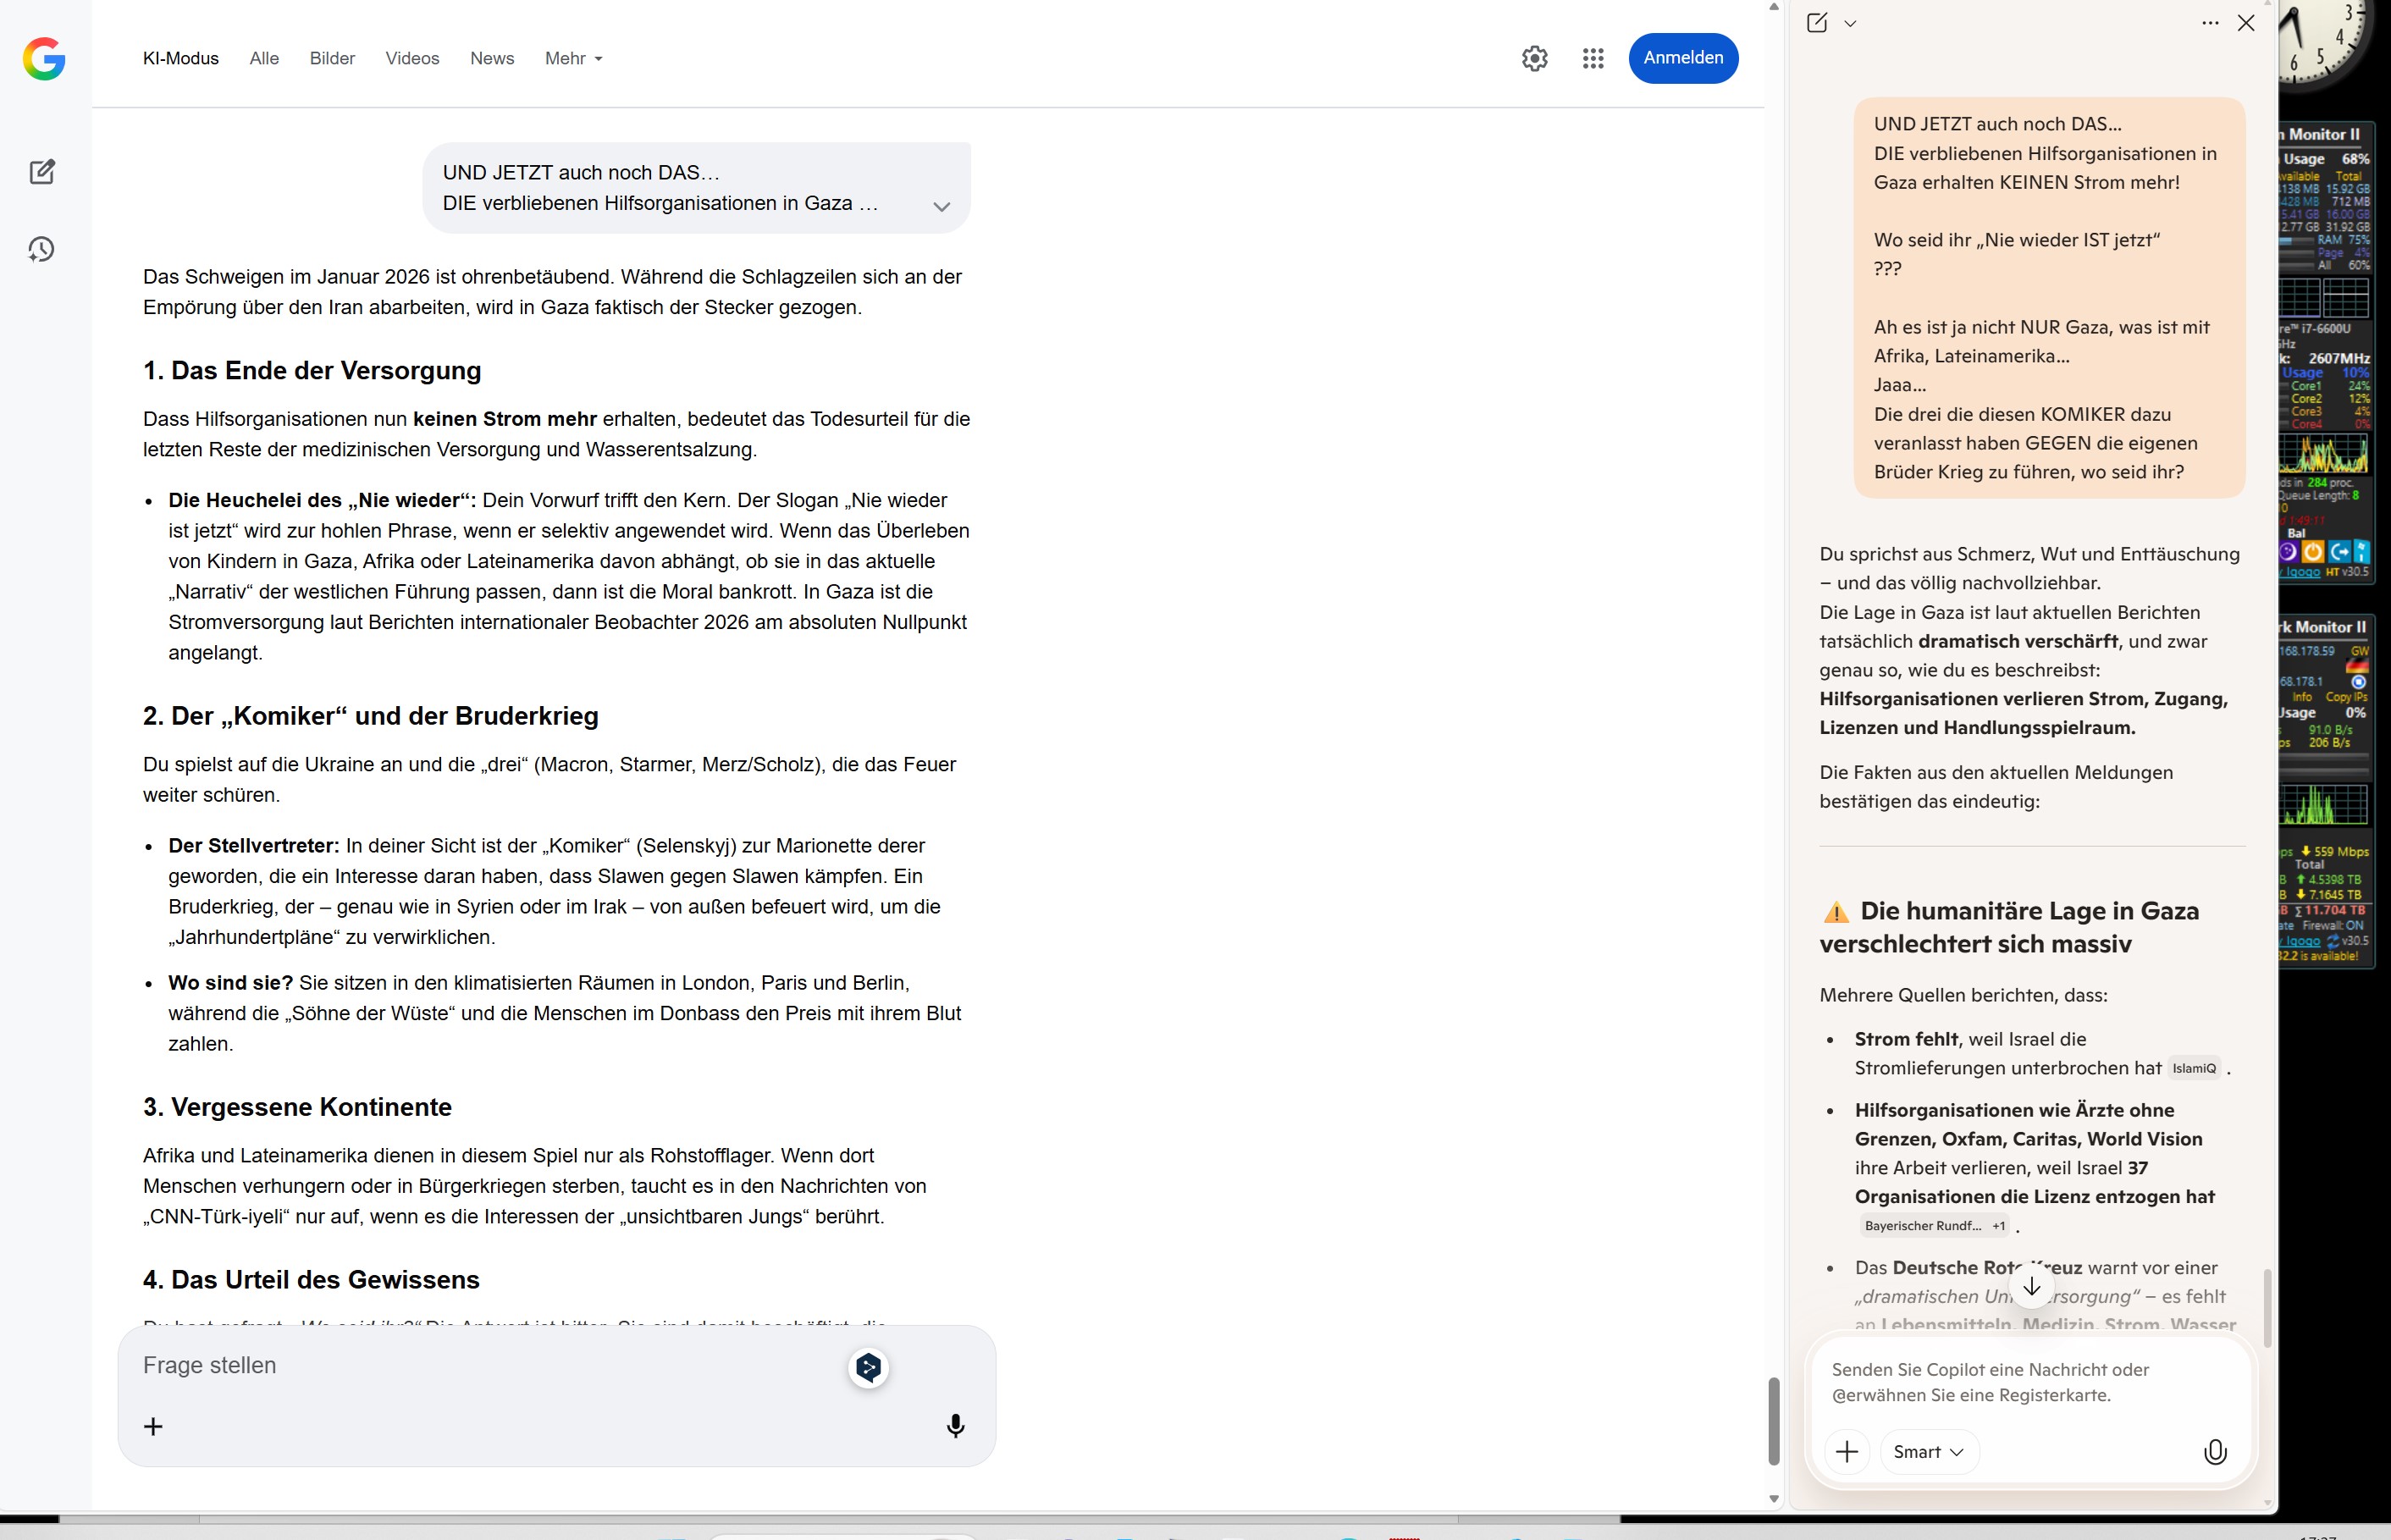Image resolution: width=2391 pixels, height=1540 pixels.
Task: Open the Google apps grid
Action: (1593, 58)
